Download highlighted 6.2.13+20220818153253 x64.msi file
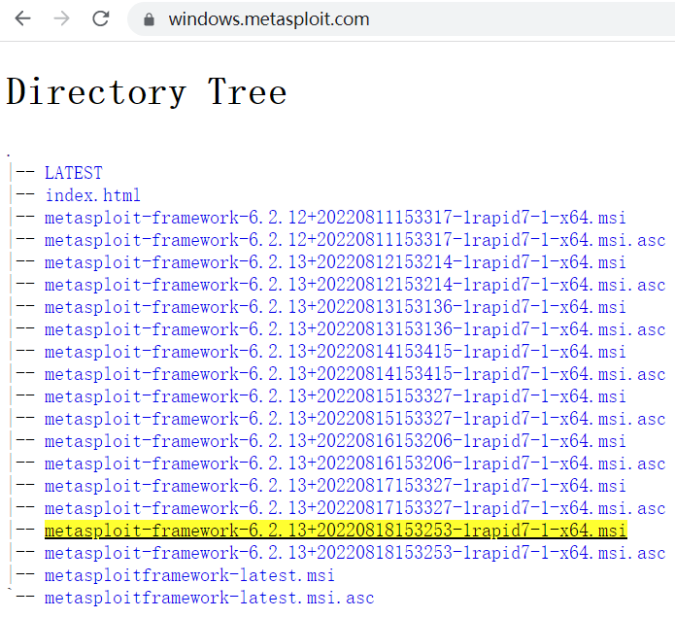 point(336,531)
